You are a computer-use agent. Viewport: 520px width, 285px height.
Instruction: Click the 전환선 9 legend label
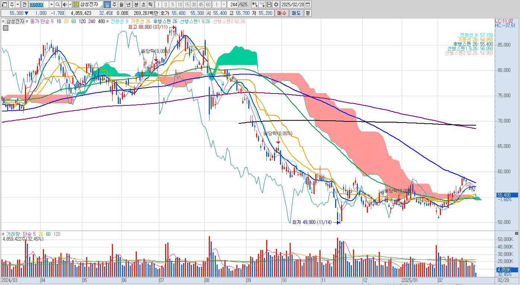(x=119, y=22)
